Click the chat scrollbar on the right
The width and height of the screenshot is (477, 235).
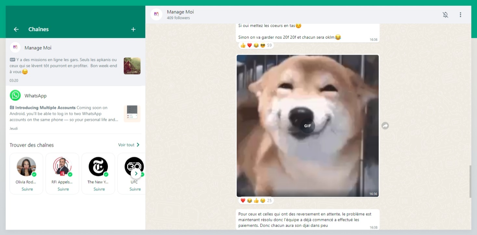(470, 181)
